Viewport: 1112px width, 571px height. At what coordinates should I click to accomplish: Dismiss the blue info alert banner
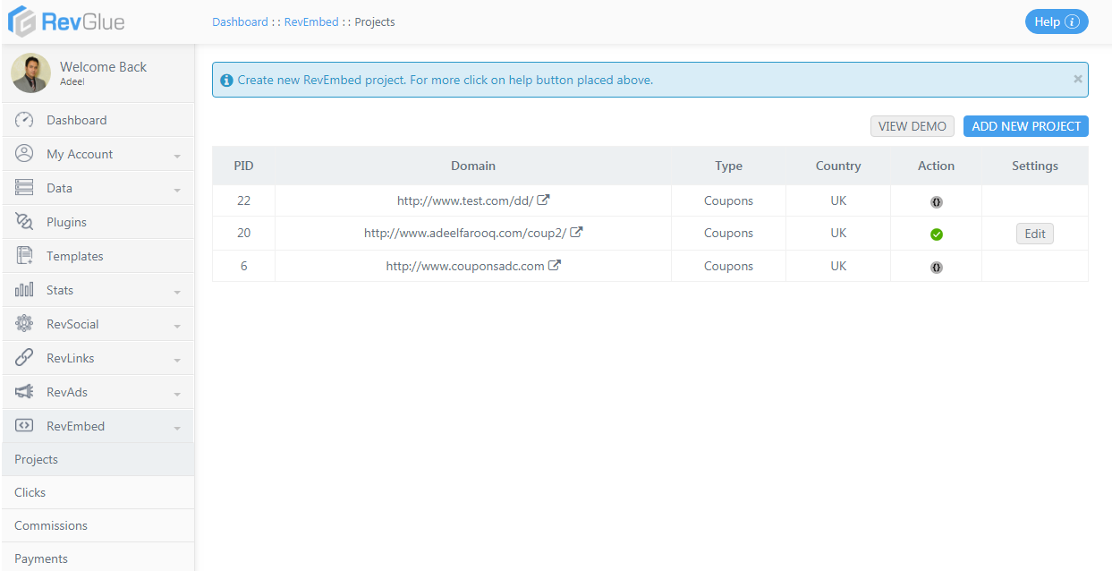[x=1078, y=79]
